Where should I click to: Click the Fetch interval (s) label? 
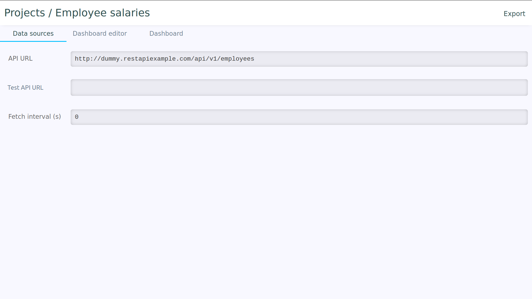[34, 117]
